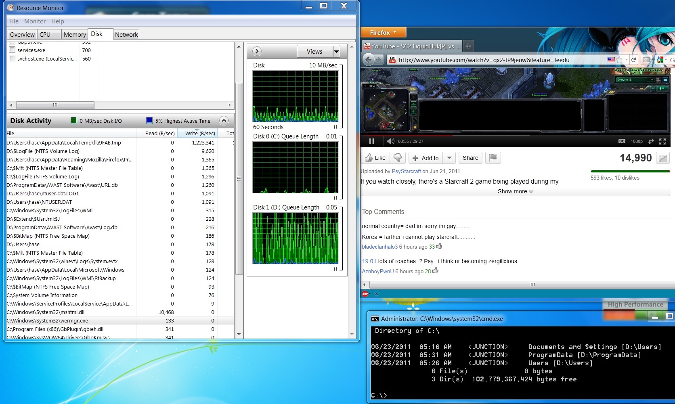Sort by Write (B/sec) column header
This screenshot has width=675, height=404.
click(197, 133)
